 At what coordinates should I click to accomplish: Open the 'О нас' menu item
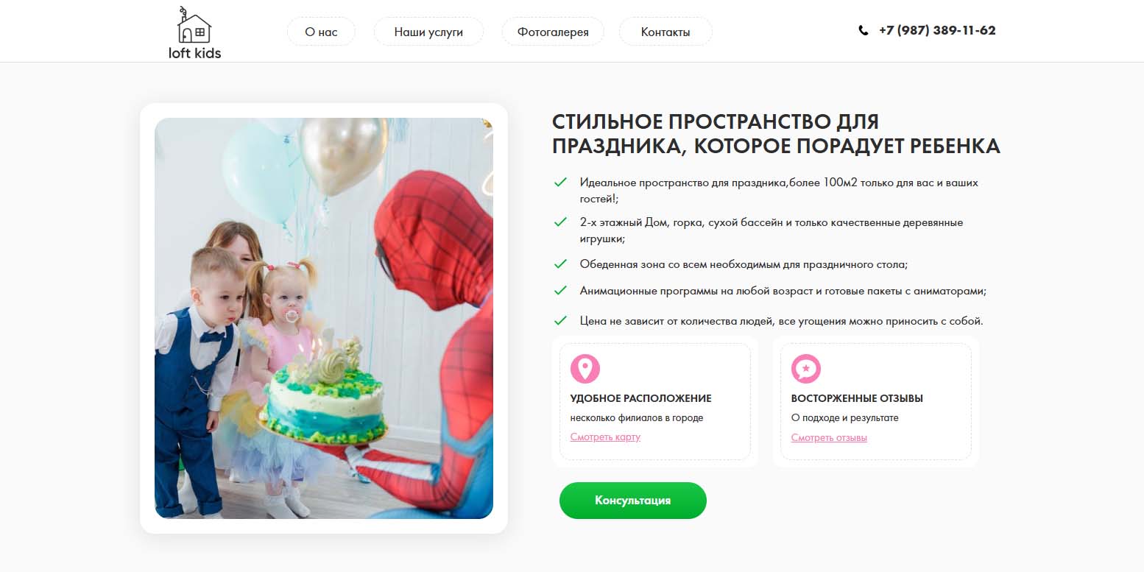click(321, 32)
